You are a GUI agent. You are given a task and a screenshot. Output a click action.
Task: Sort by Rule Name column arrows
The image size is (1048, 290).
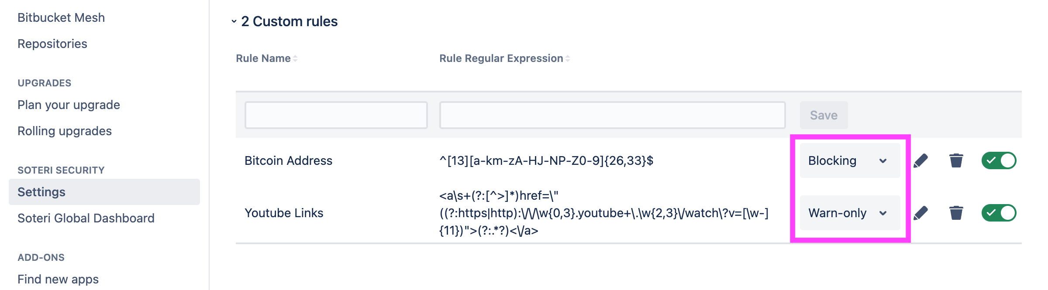coord(296,58)
